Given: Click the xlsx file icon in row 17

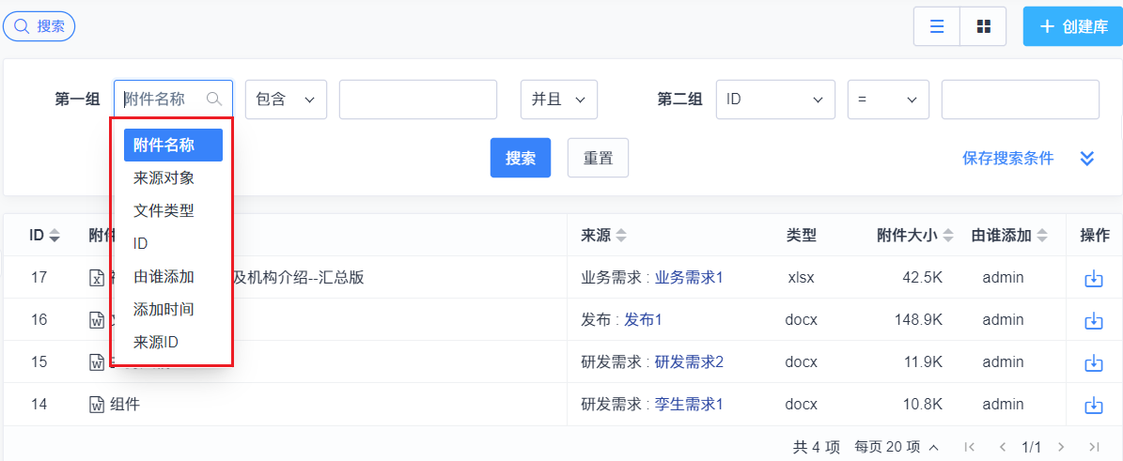Looking at the screenshot, I should tap(97, 278).
